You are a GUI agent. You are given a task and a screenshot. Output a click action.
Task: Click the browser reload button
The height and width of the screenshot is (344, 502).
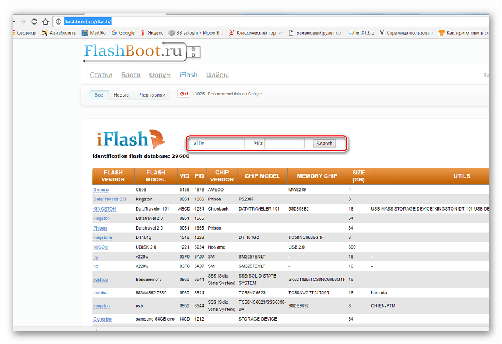point(35,21)
